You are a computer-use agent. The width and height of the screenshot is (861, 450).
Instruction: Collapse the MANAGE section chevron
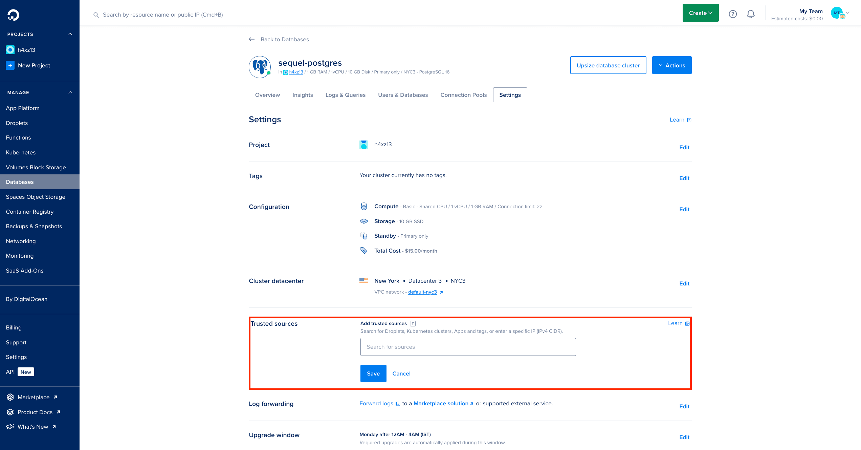70,92
